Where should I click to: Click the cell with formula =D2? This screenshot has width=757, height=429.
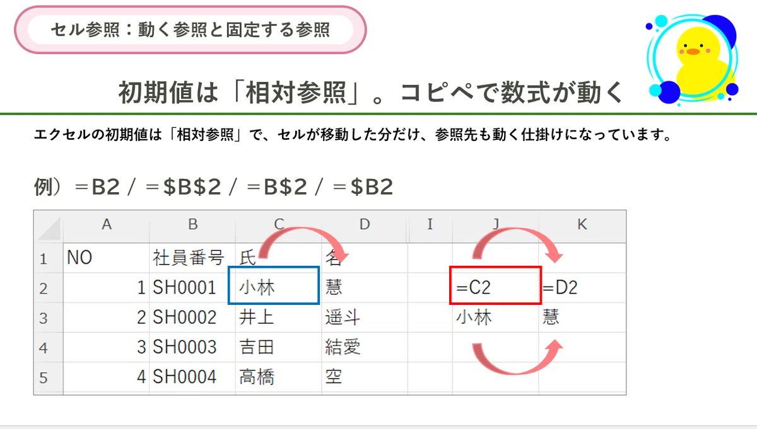coord(582,288)
